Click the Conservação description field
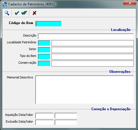The height and width of the screenshot is (130, 138). coord(92,63)
